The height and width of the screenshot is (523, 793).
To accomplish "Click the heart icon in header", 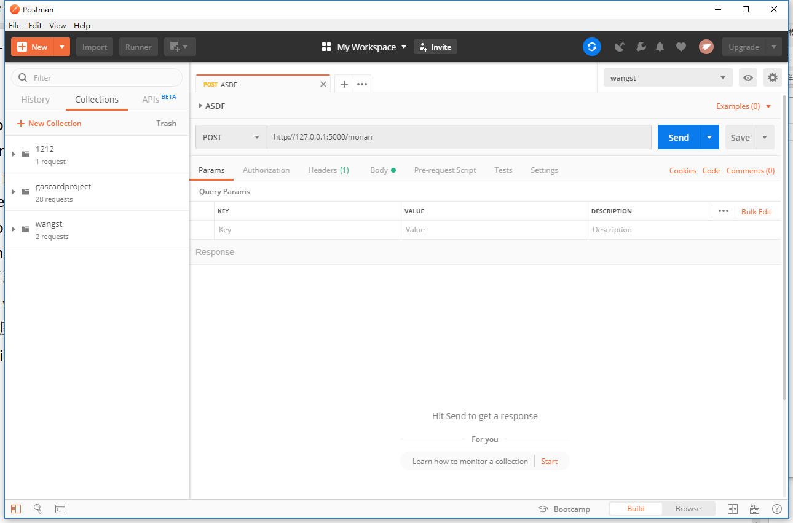I will [681, 47].
